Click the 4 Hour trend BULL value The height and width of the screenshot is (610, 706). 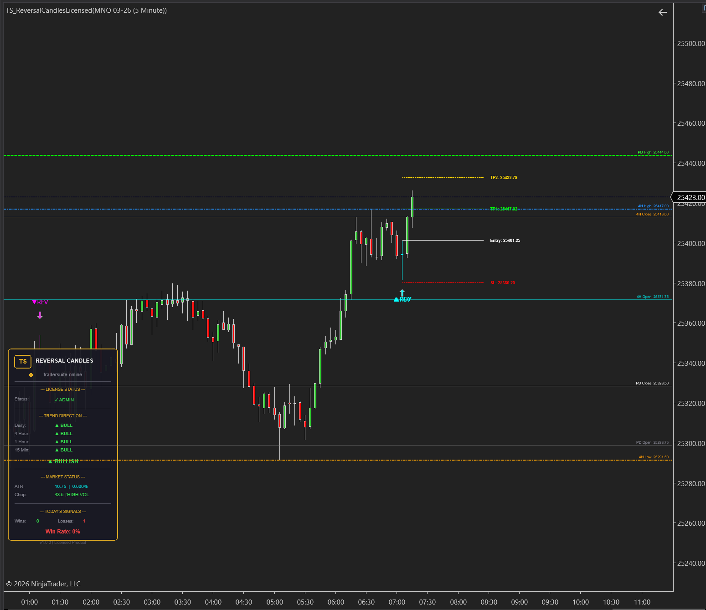[64, 434]
